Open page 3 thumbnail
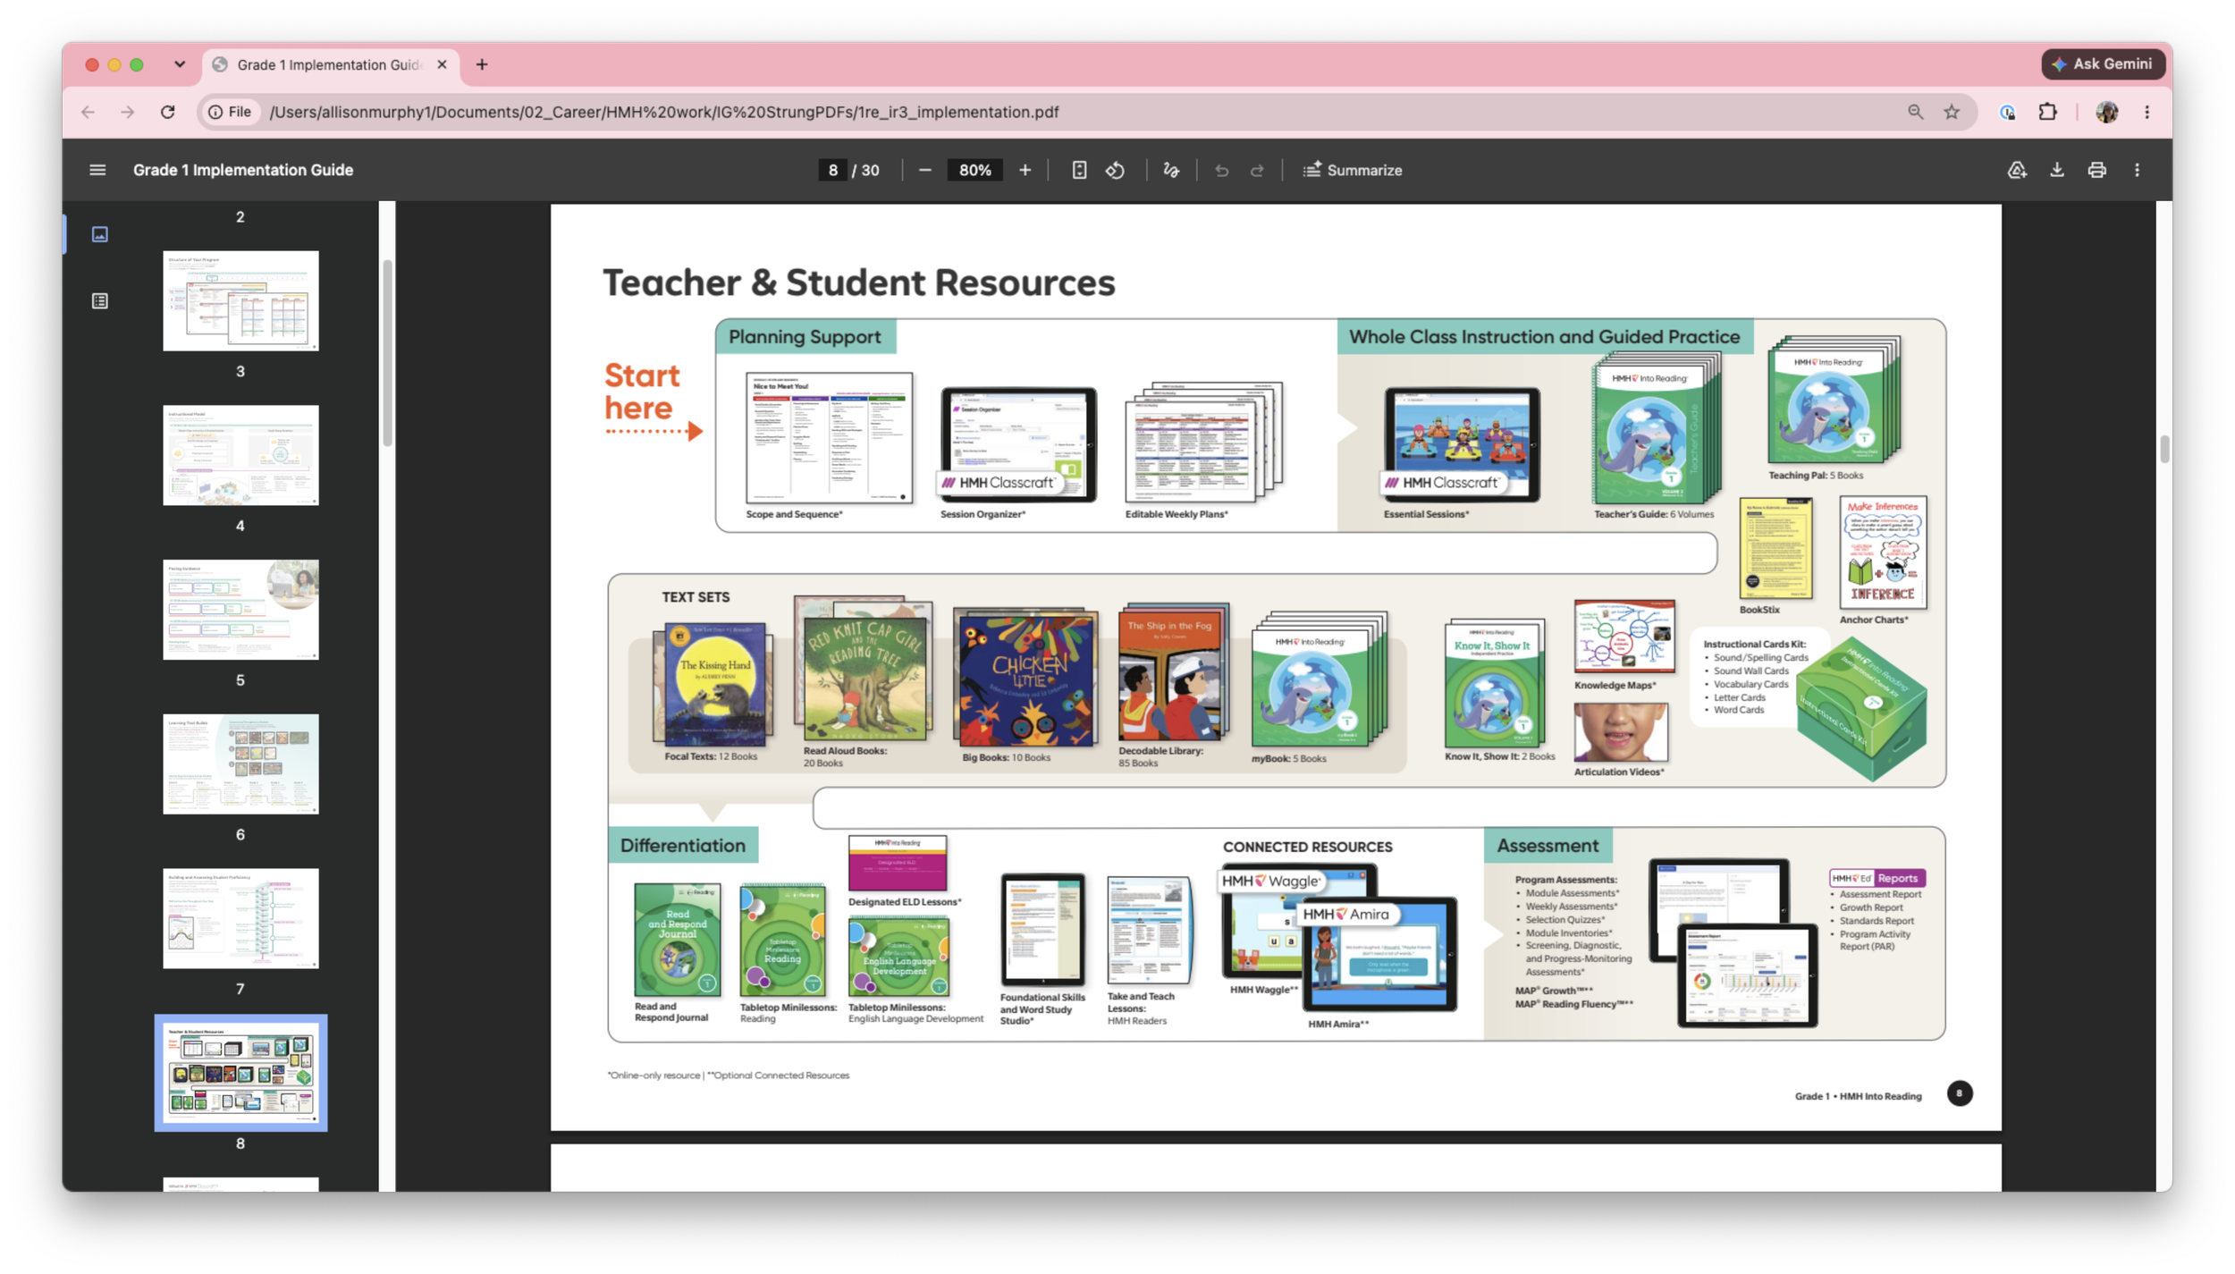This screenshot has width=2235, height=1274. coord(240,300)
